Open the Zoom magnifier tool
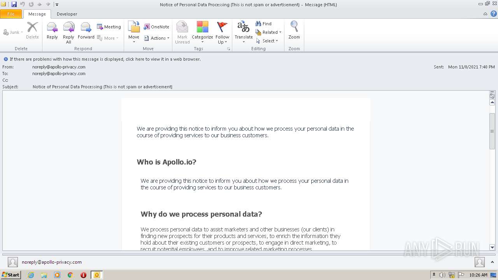 (x=294, y=31)
